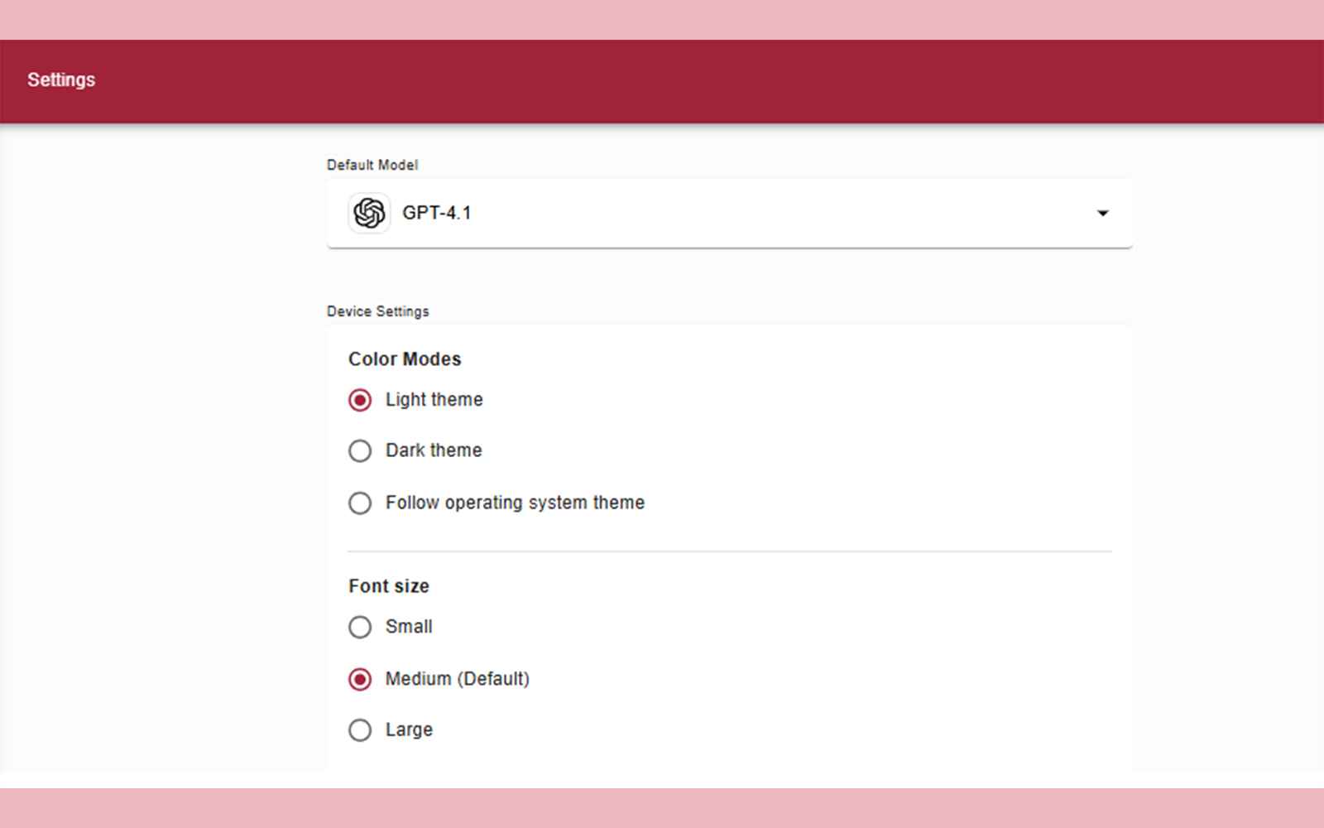1324x828 pixels.
Task: Select Medium (Default) font size
Action: [360, 679]
